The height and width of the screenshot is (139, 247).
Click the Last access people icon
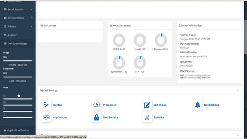pyautogui.click(x=42, y=25)
